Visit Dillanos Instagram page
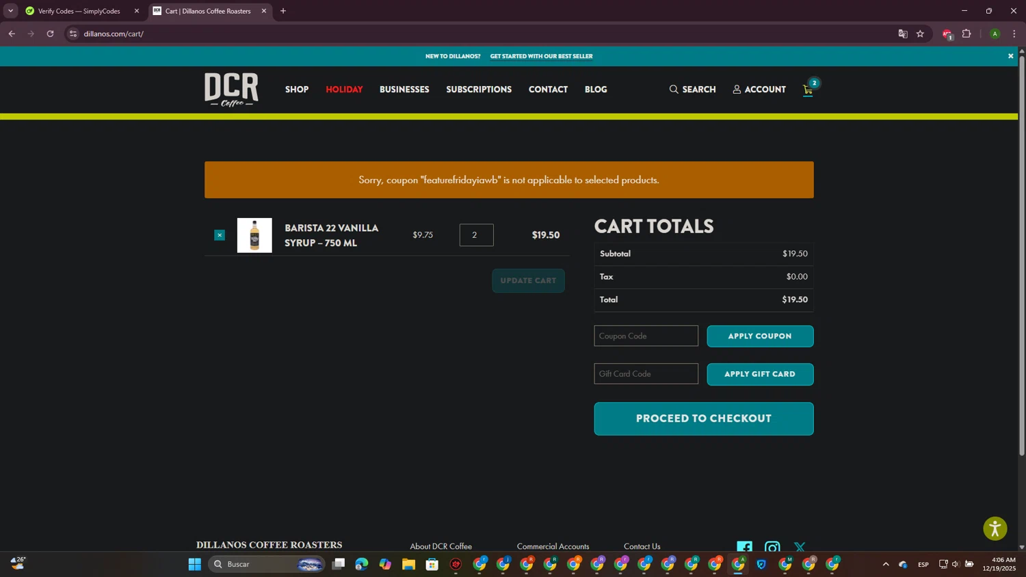This screenshot has height=577, width=1026. (x=772, y=547)
